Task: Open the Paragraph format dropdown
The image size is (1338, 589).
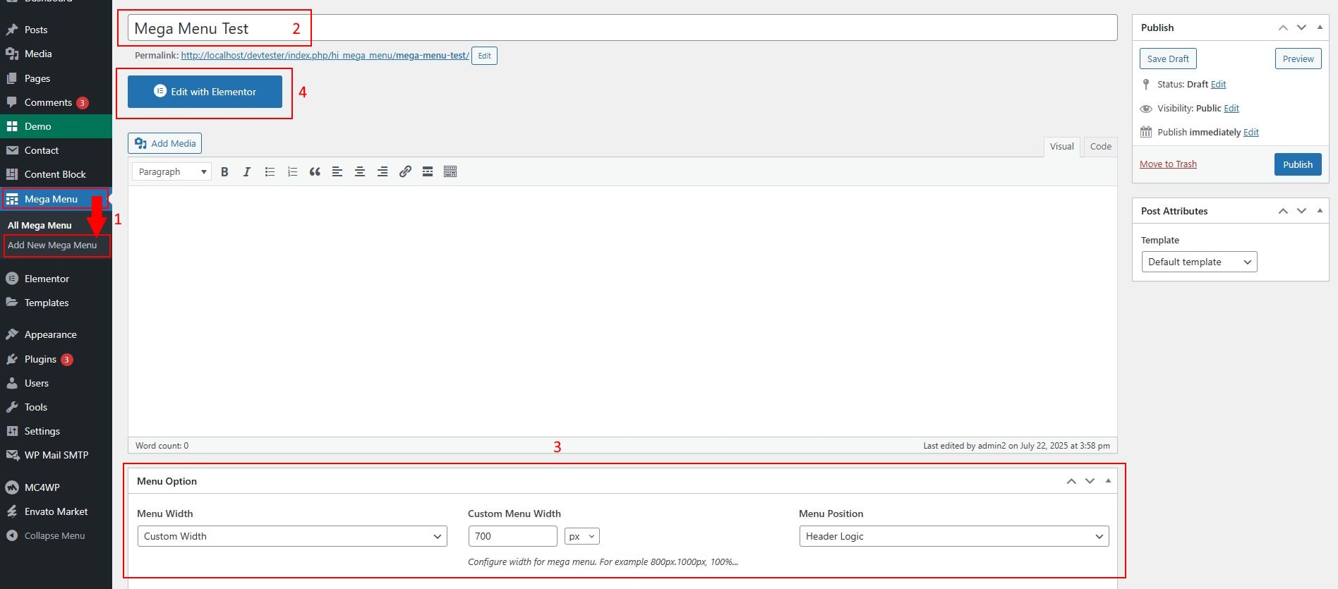Action: coord(172,171)
